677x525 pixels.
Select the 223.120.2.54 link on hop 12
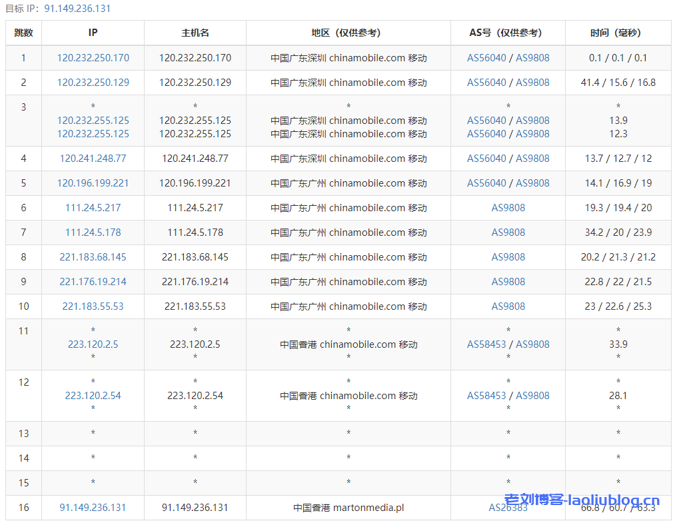point(93,395)
